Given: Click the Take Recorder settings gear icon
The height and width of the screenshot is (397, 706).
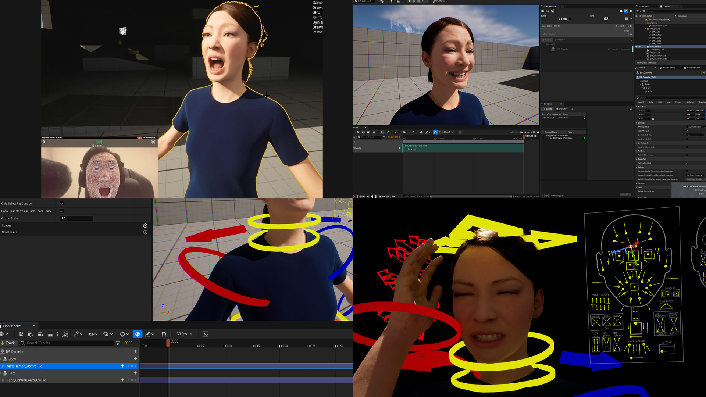Looking at the screenshot, I should point(631,11).
